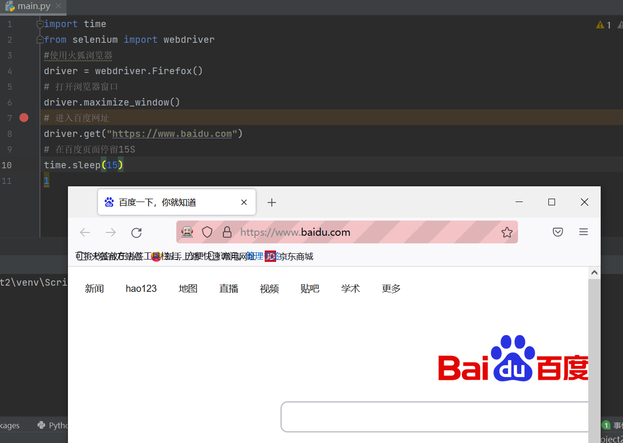Open the Baidu 学术 link
Screen dimensions: 623x443
pos(351,289)
